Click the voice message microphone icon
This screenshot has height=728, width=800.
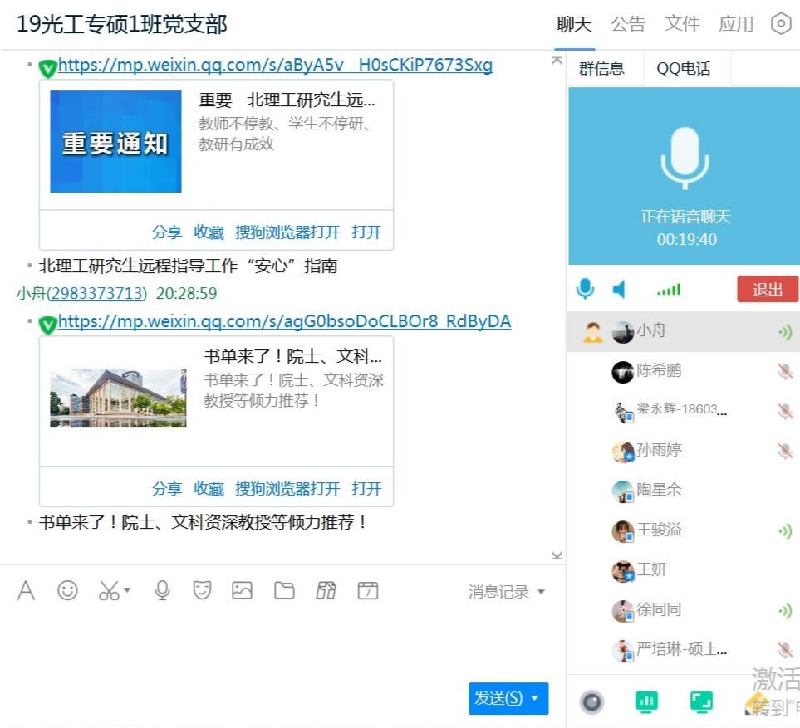pyautogui.click(x=162, y=590)
